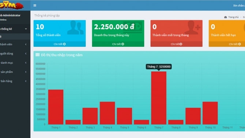Expand the thành viên menu chevron
The image size is (245, 138).
pos(26,44)
